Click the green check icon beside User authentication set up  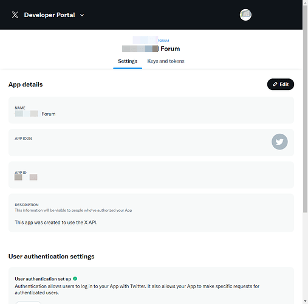coord(75,278)
